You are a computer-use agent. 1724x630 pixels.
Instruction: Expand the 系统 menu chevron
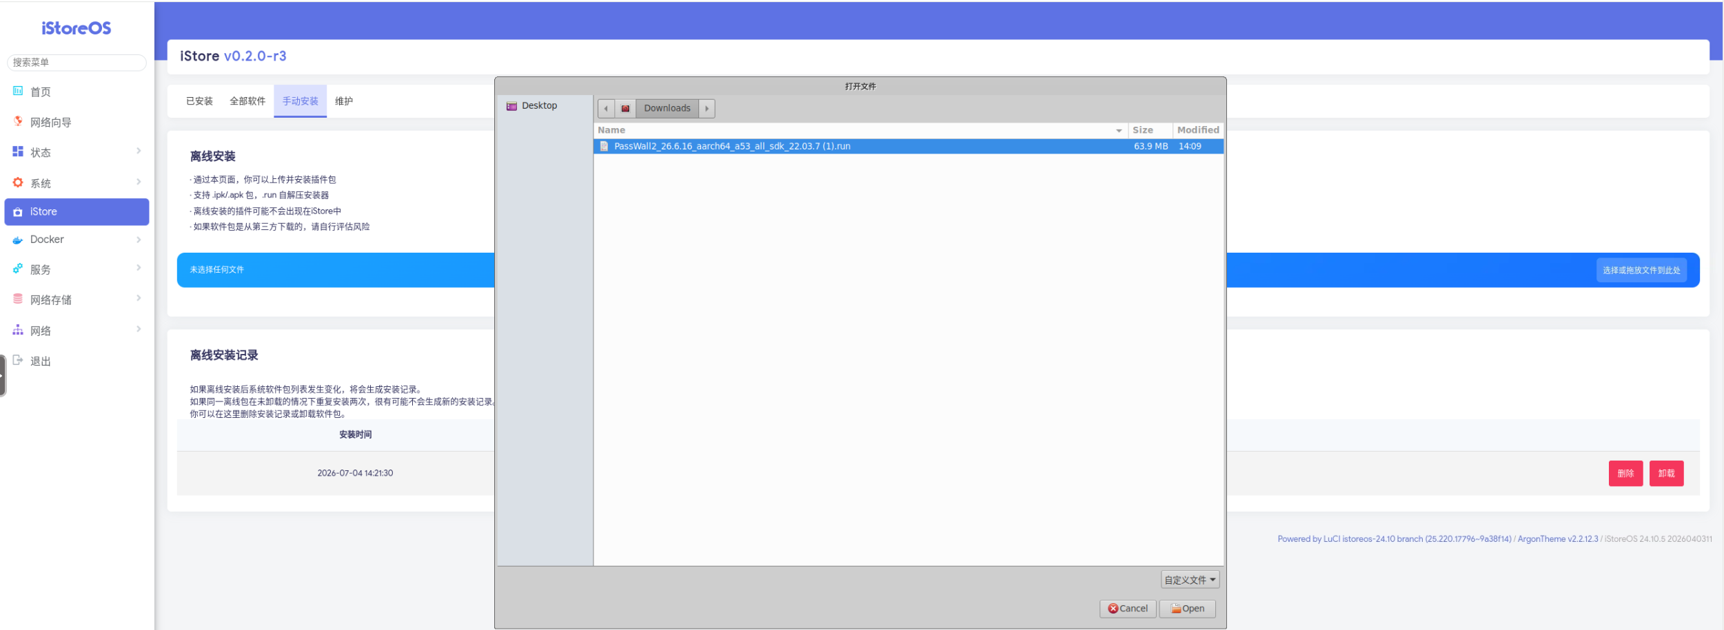pyautogui.click(x=139, y=182)
